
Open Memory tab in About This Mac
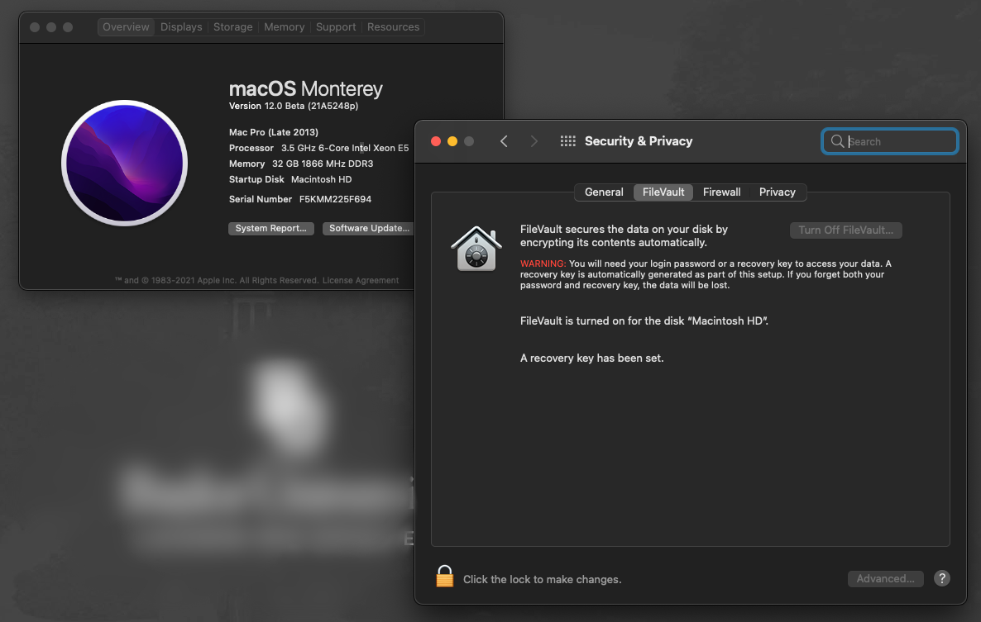tap(284, 27)
